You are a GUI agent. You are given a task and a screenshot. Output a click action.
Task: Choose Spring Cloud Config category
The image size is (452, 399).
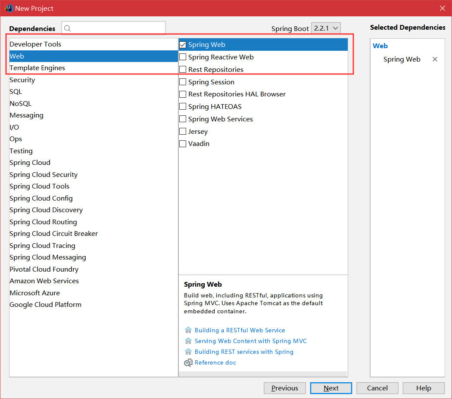coord(94,198)
